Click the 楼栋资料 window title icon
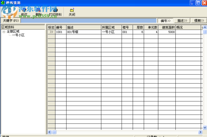Screen dimensions: 207x137 [x=3, y=3]
